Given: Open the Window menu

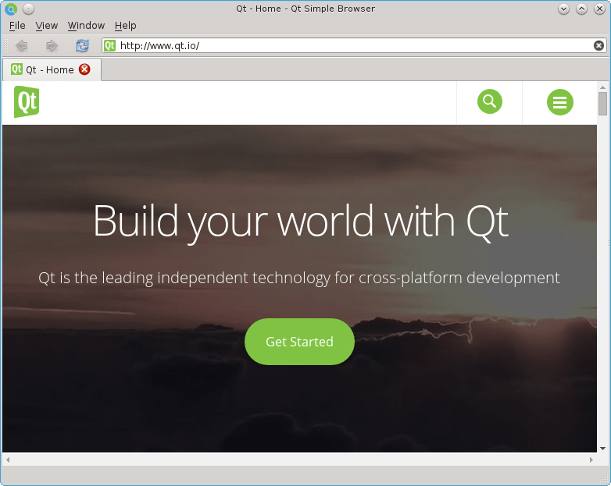Looking at the screenshot, I should (x=86, y=26).
